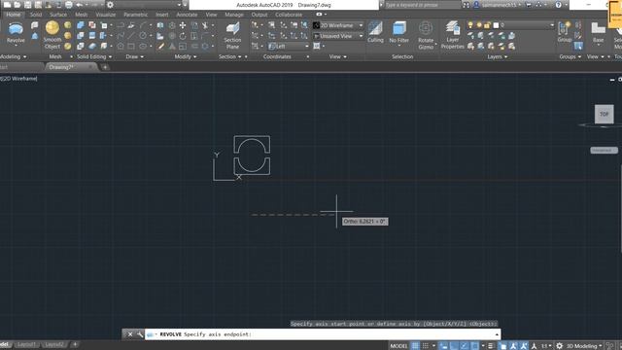Switch to the Visualize ribbon tab
Viewport: 622px width, 350px height.
coord(105,15)
